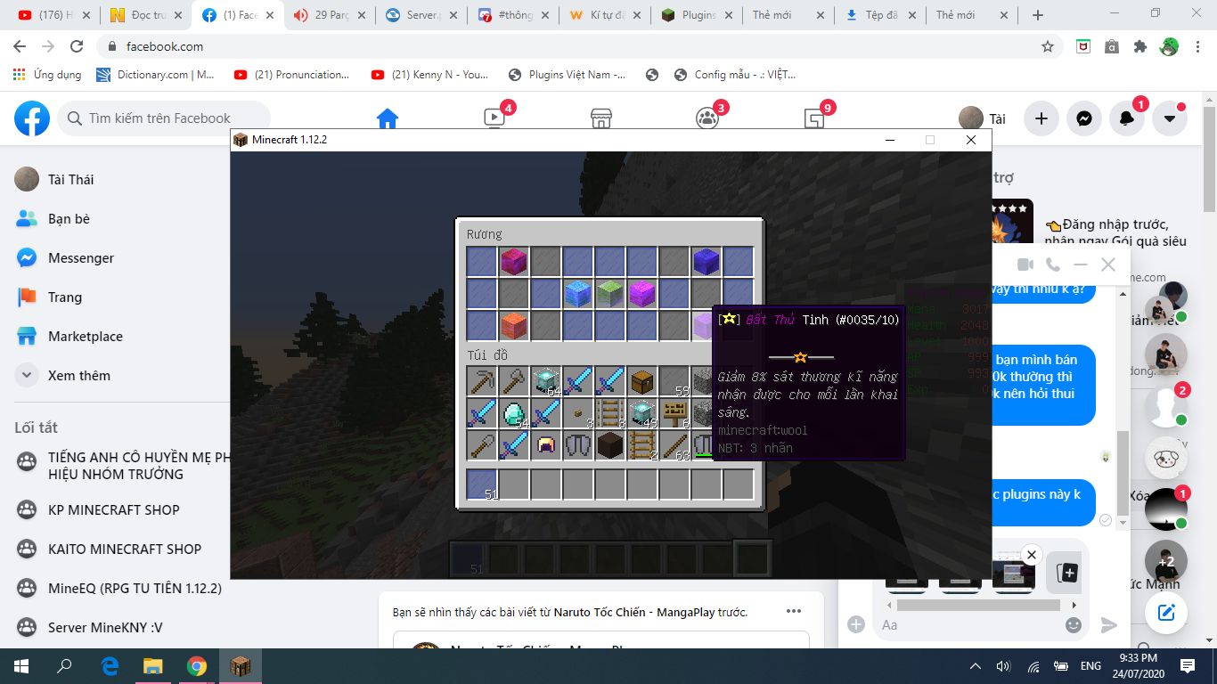This screenshot has height=684, width=1217.
Task: Open the Gaming icon with 9 badge
Action: tap(814, 118)
